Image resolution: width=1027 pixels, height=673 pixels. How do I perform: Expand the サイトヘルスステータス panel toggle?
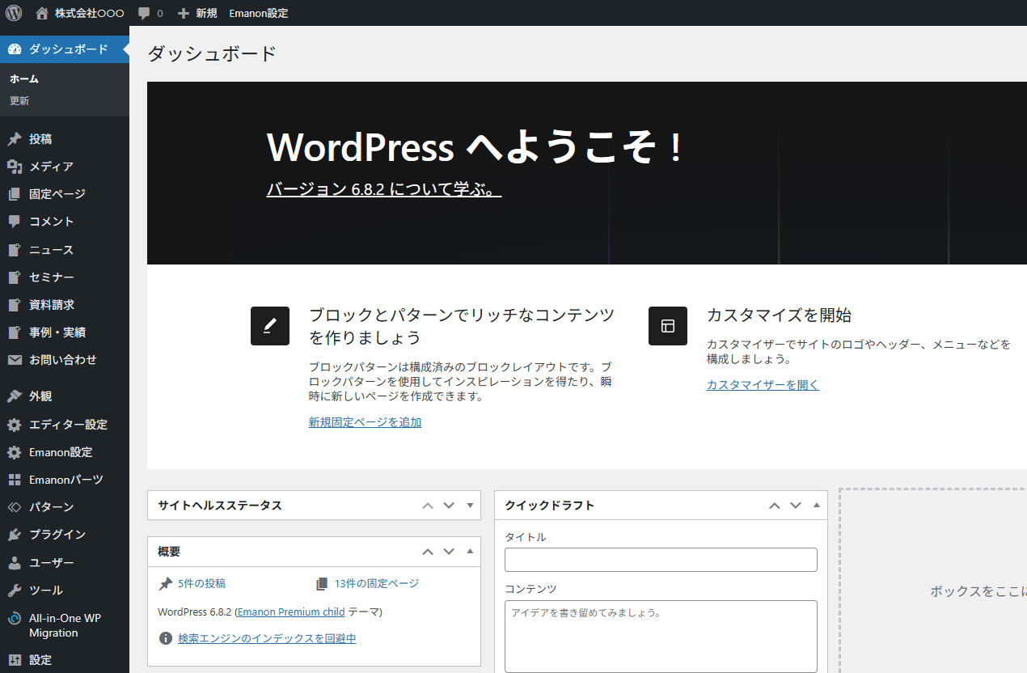tap(470, 506)
